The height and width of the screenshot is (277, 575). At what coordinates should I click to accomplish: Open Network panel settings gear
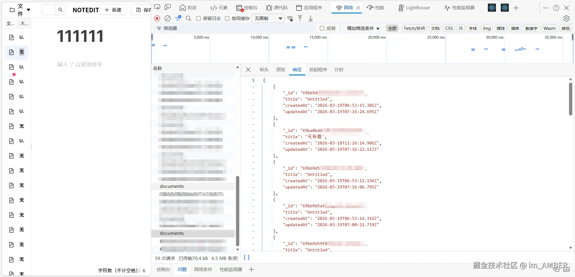[x=566, y=19]
